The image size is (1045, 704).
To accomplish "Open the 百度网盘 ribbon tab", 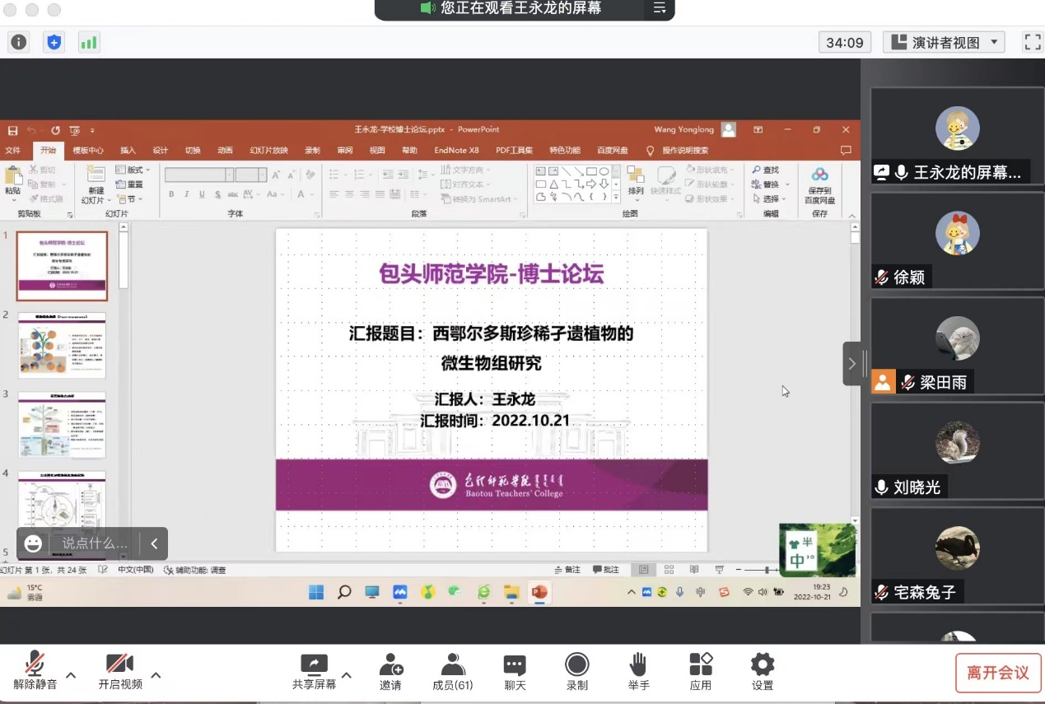I will click(x=612, y=151).
